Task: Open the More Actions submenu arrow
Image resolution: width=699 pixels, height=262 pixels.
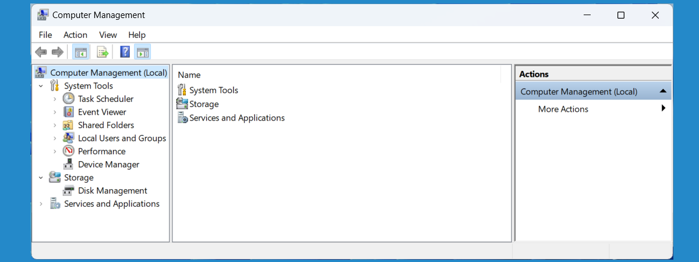Action: pyautogui.click(x=663, y=108)
